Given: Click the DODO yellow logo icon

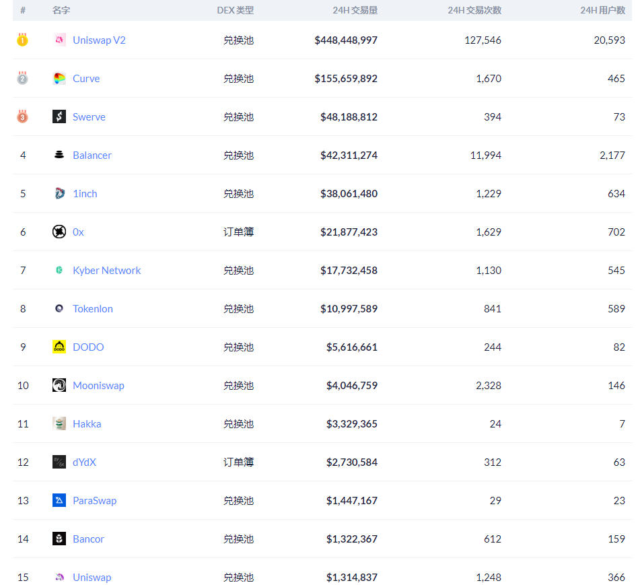Looking at the screenshot, I should [59, 347].
